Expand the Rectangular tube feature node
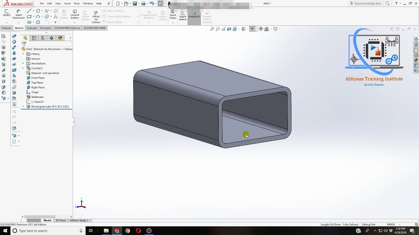Viewport: 419px width, 235px height. pyautogui.click(x=23, y=106)
